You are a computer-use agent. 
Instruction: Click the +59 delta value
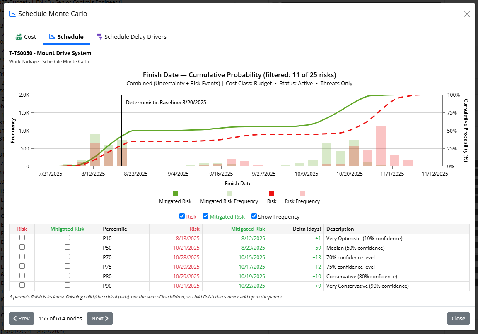coord(316,248)
